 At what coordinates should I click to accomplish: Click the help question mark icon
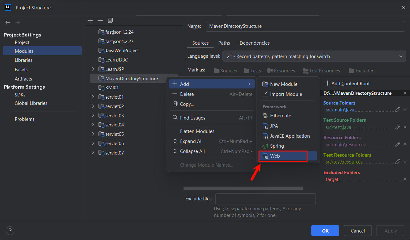tap(10, 231)
